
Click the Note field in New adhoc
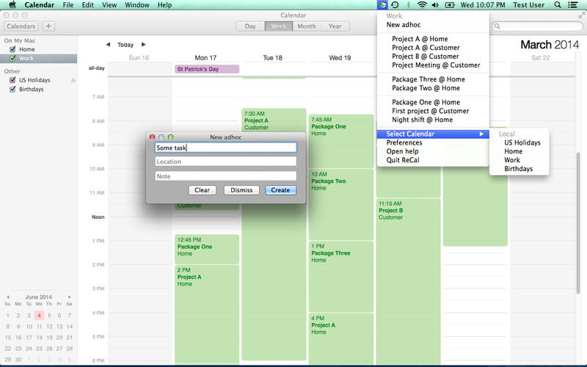pyautogui.click(x=226, y=176)
